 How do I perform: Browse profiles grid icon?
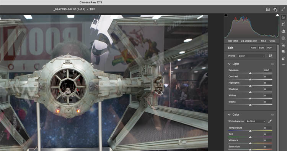271,56
